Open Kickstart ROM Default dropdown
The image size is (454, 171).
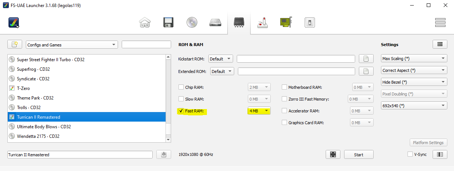[221, 59]
